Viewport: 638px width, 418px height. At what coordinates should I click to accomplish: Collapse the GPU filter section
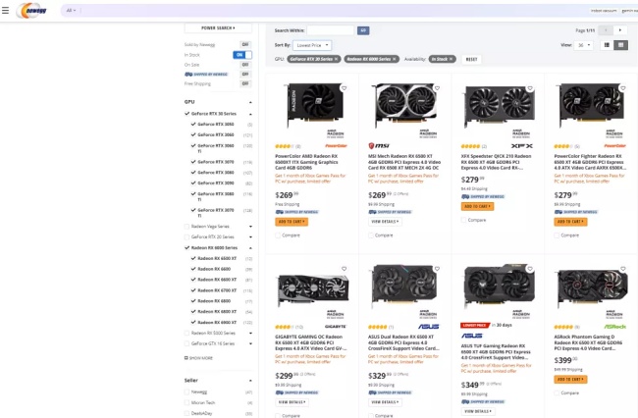pos(250,102)
